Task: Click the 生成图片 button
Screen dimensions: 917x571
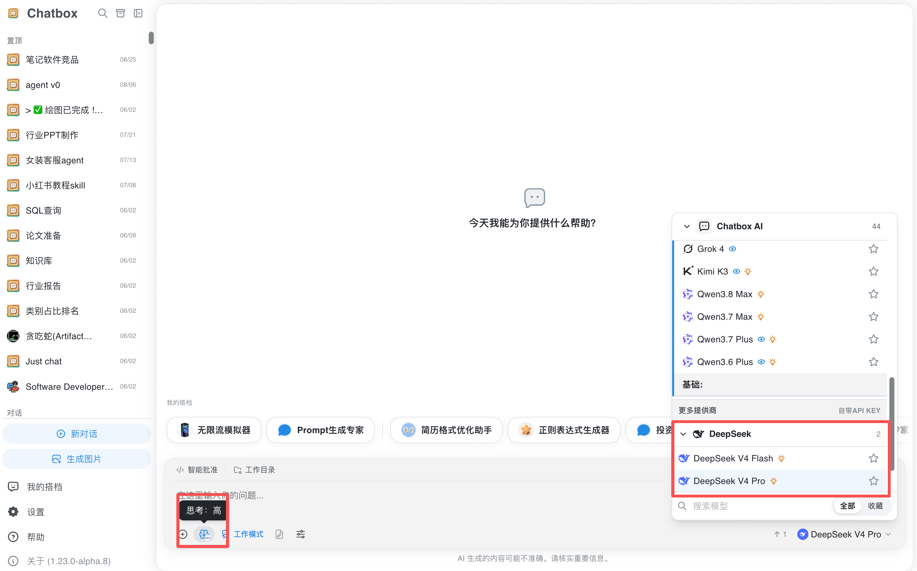Action: (x=77, y=459)
